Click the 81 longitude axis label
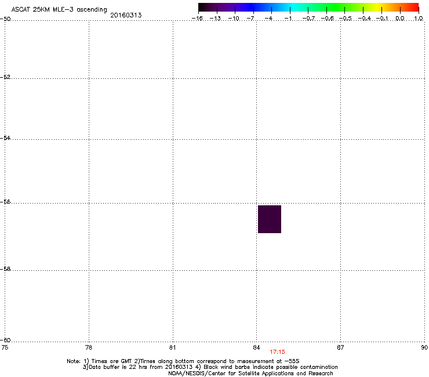The height and width of the screenshot is (377, 429). coord(172,347)
